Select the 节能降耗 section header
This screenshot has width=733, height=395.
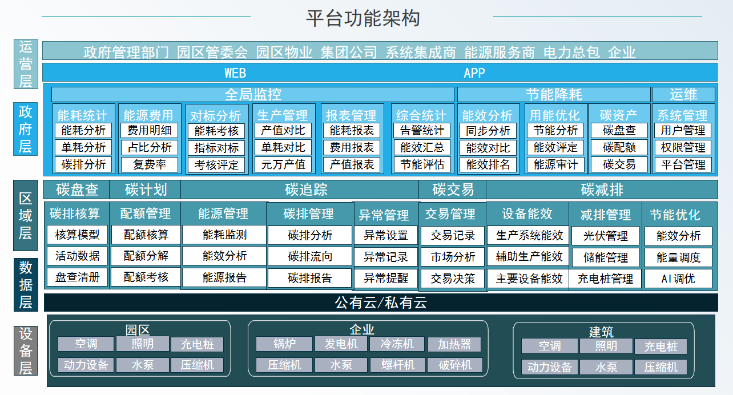[x=554, y=94]
